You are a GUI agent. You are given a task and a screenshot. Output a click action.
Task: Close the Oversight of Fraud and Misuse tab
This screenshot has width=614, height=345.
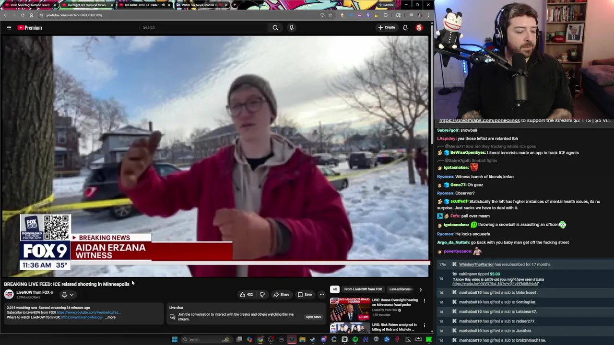click(x=112, y=5)
